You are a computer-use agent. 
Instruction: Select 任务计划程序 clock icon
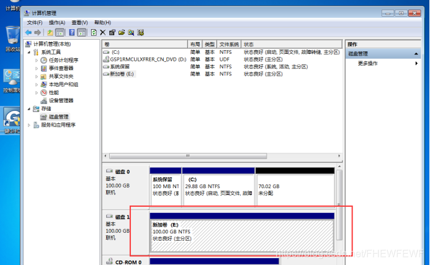43,60
